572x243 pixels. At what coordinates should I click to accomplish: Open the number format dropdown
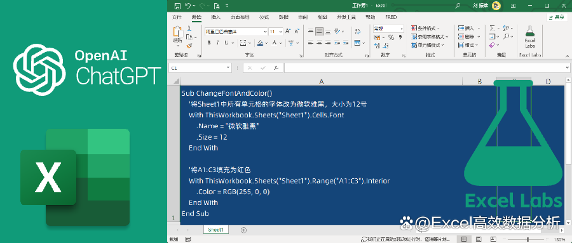pos(402,29)
